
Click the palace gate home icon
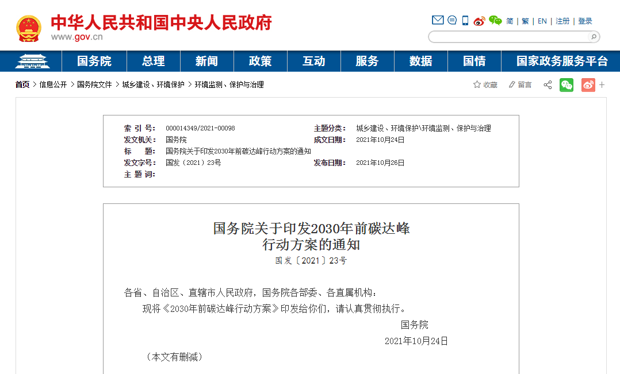31,61
